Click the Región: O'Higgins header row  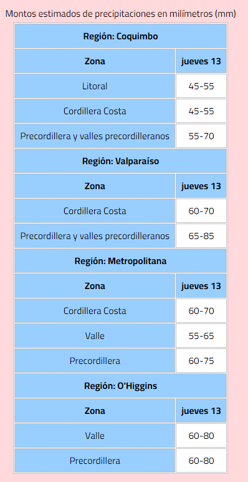pyautogui.click(x=120, y=386)
